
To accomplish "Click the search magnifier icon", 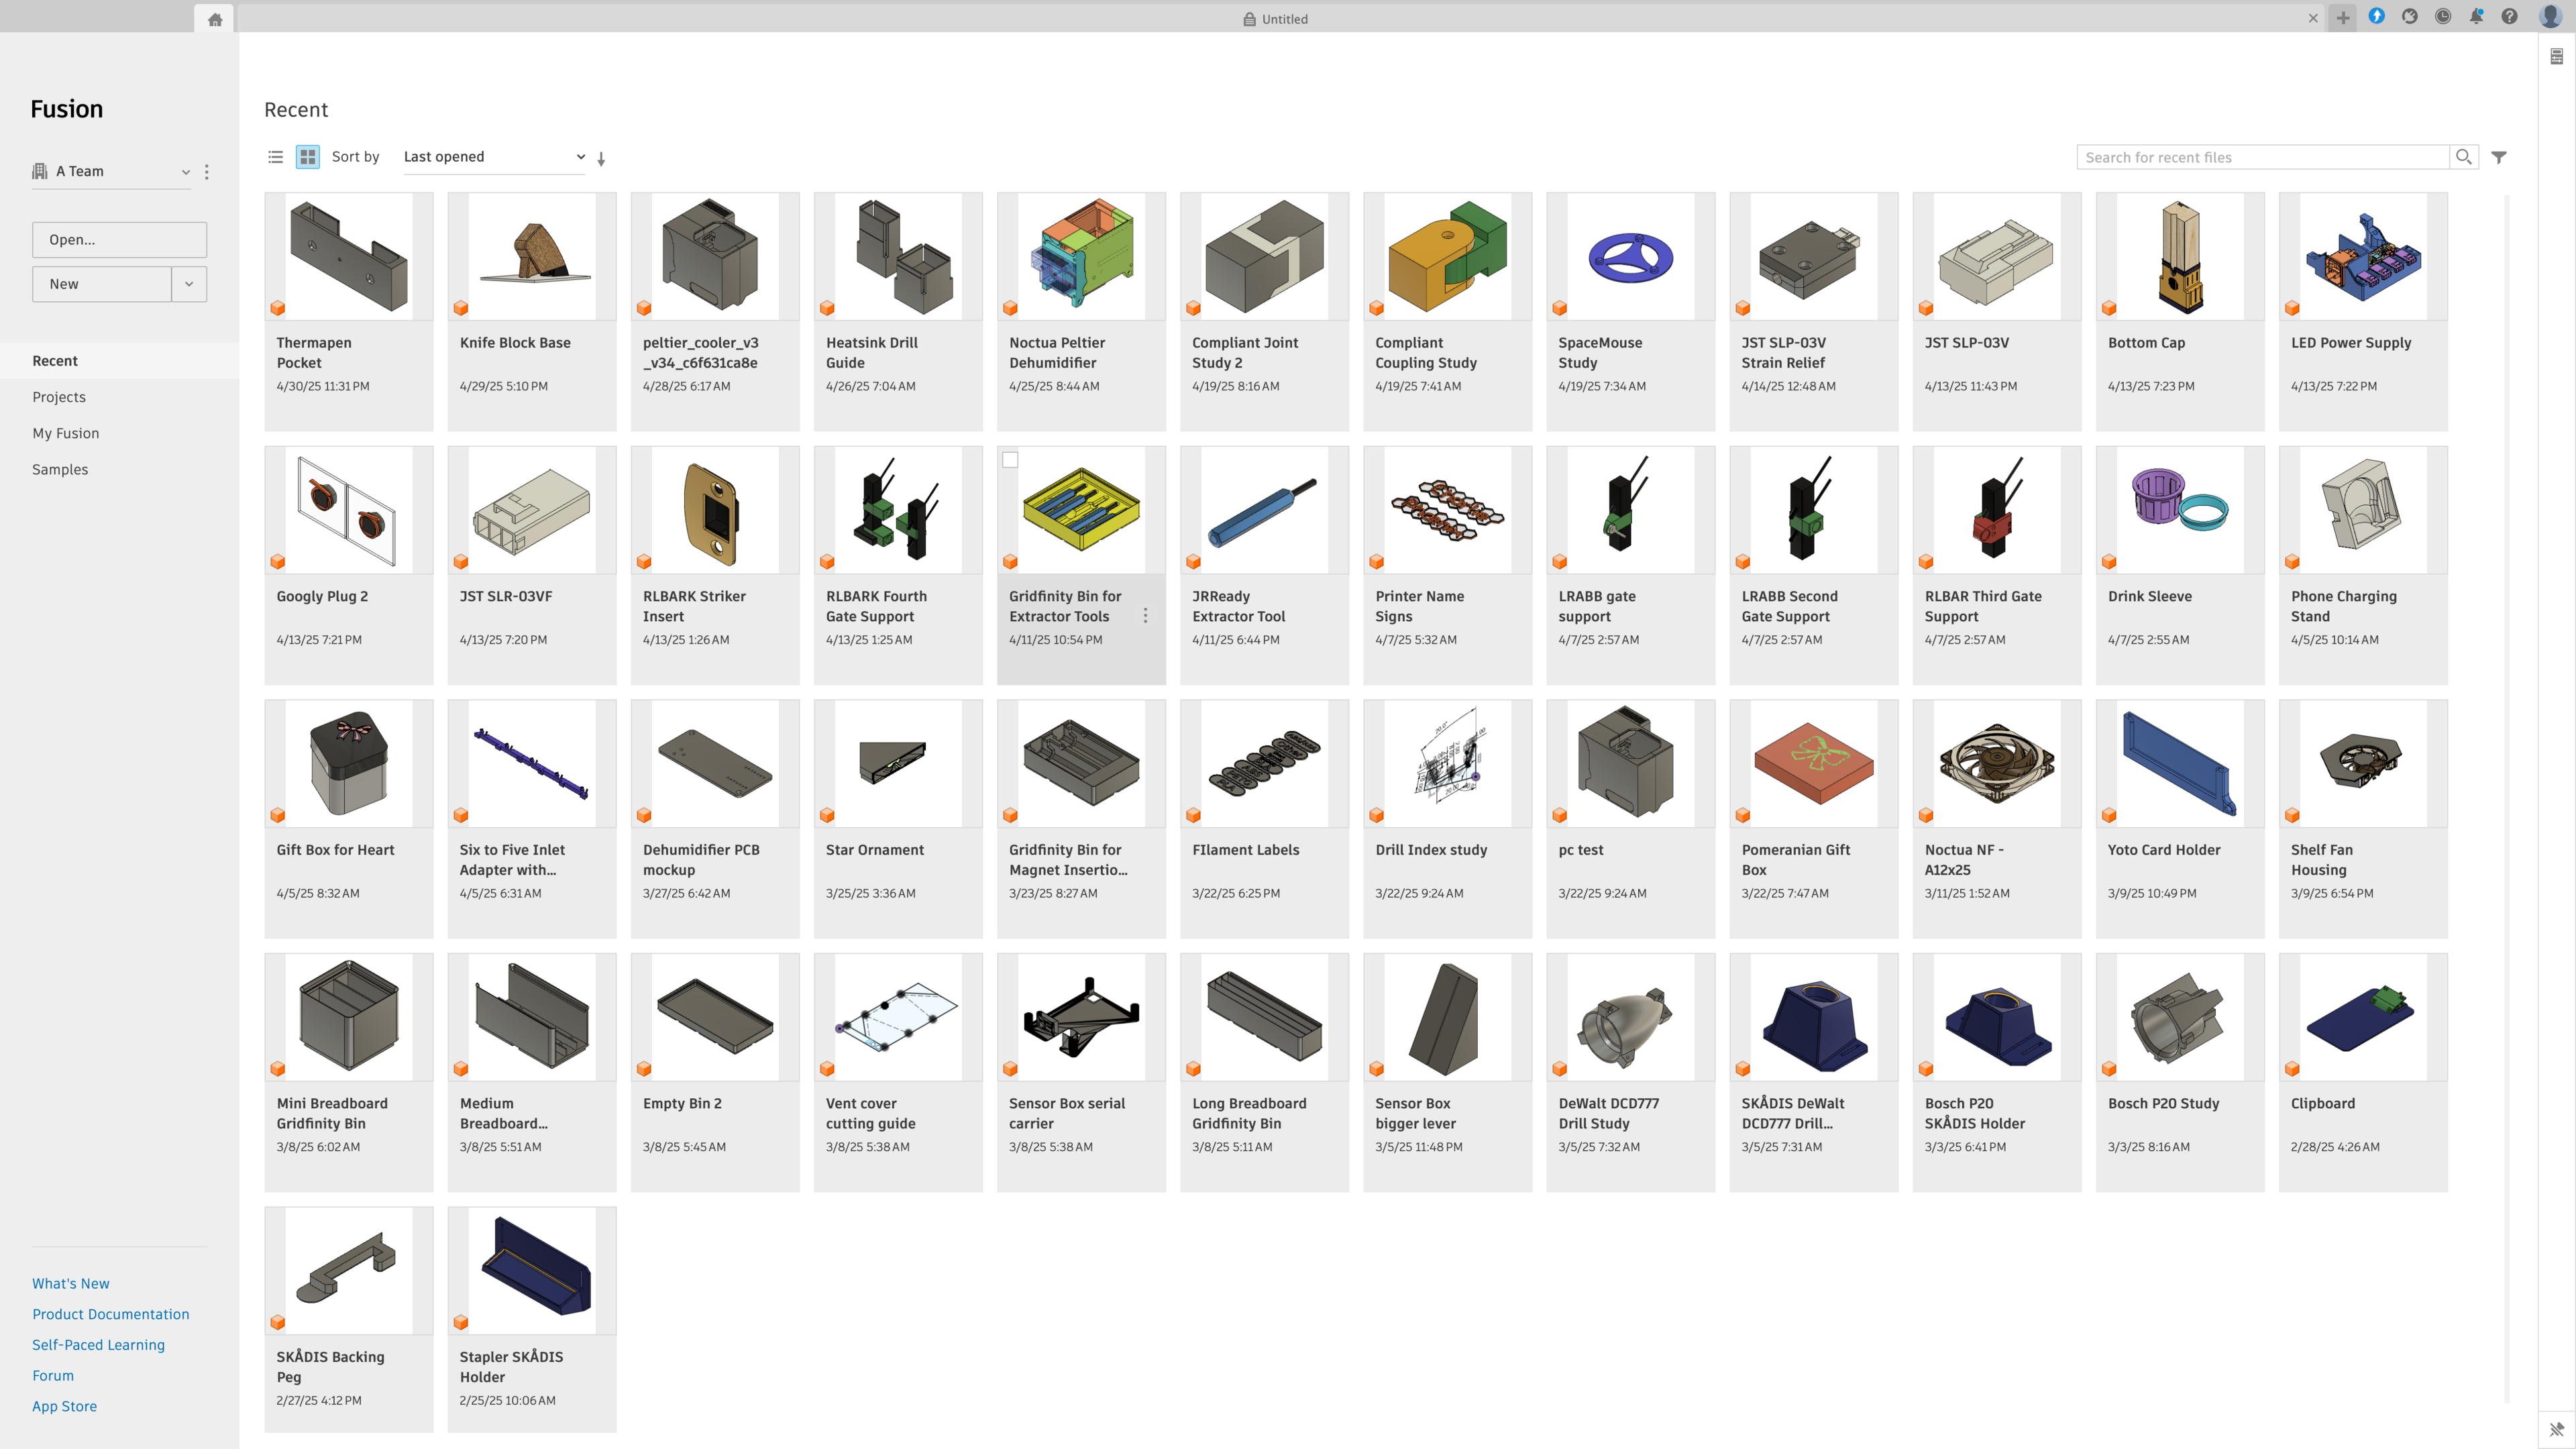I will pos(2464,157).
